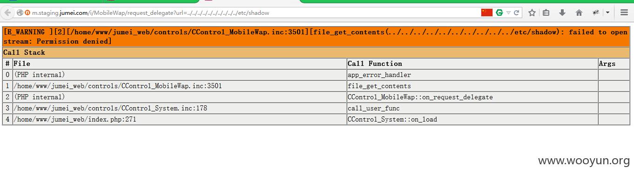Open the hamburger menu
634x174 pixels.
pos(625,13)
